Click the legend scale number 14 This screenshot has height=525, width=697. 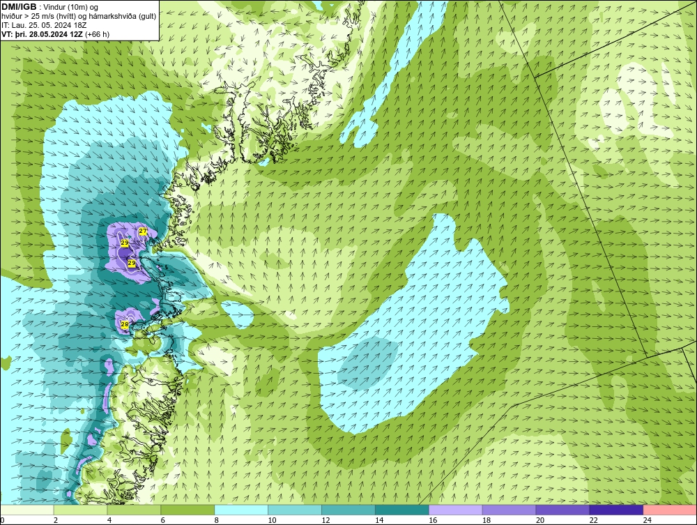(x=379, y=520)
